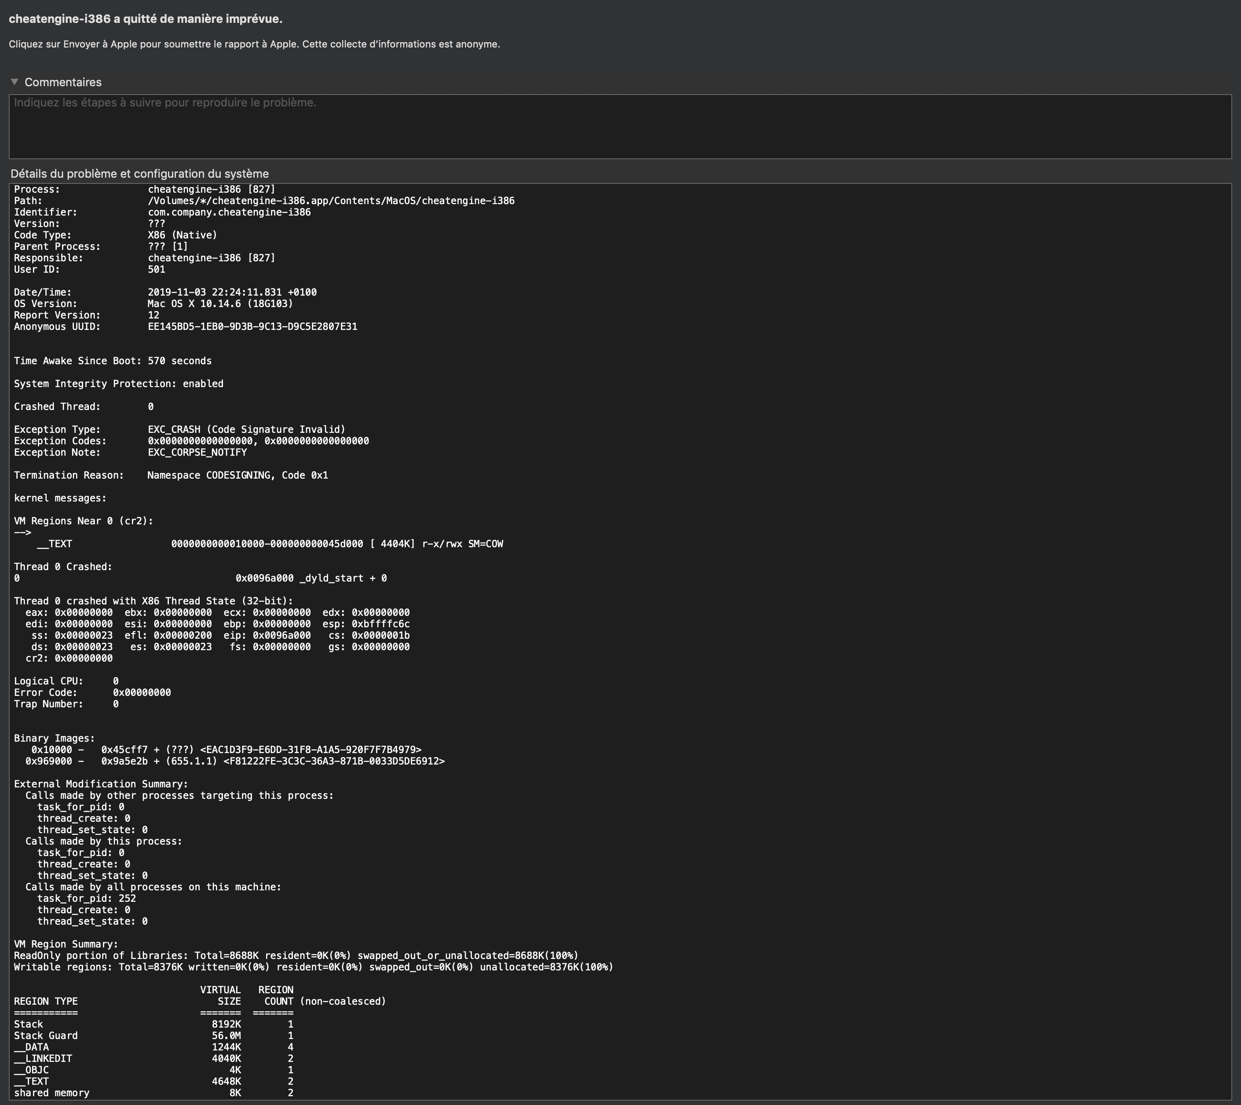Collapse the Commentaires disclosure triangle

[15, 82]
